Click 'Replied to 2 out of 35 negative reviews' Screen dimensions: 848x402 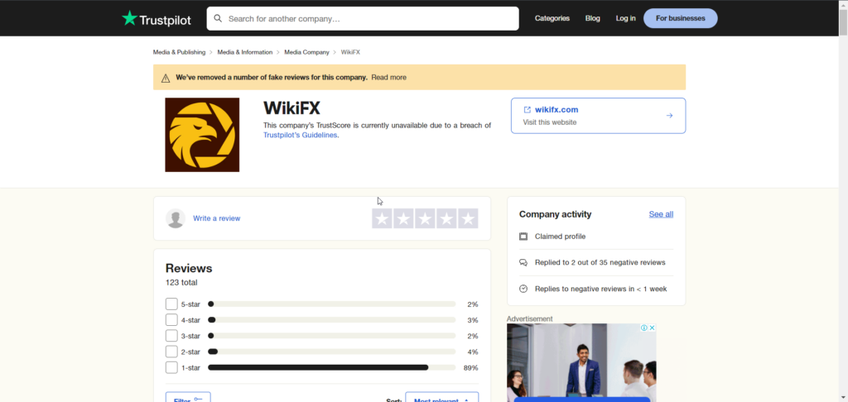(600, 262)
